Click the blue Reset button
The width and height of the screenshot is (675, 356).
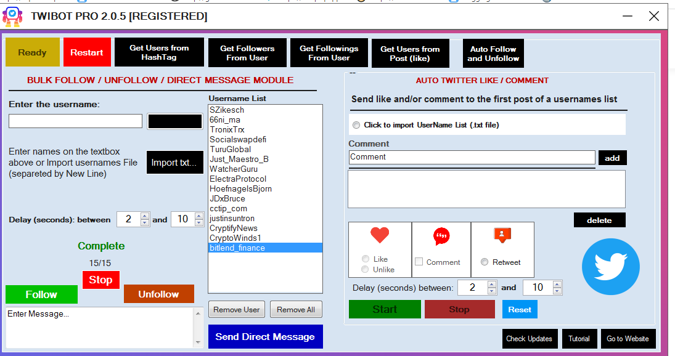(520, 310)
